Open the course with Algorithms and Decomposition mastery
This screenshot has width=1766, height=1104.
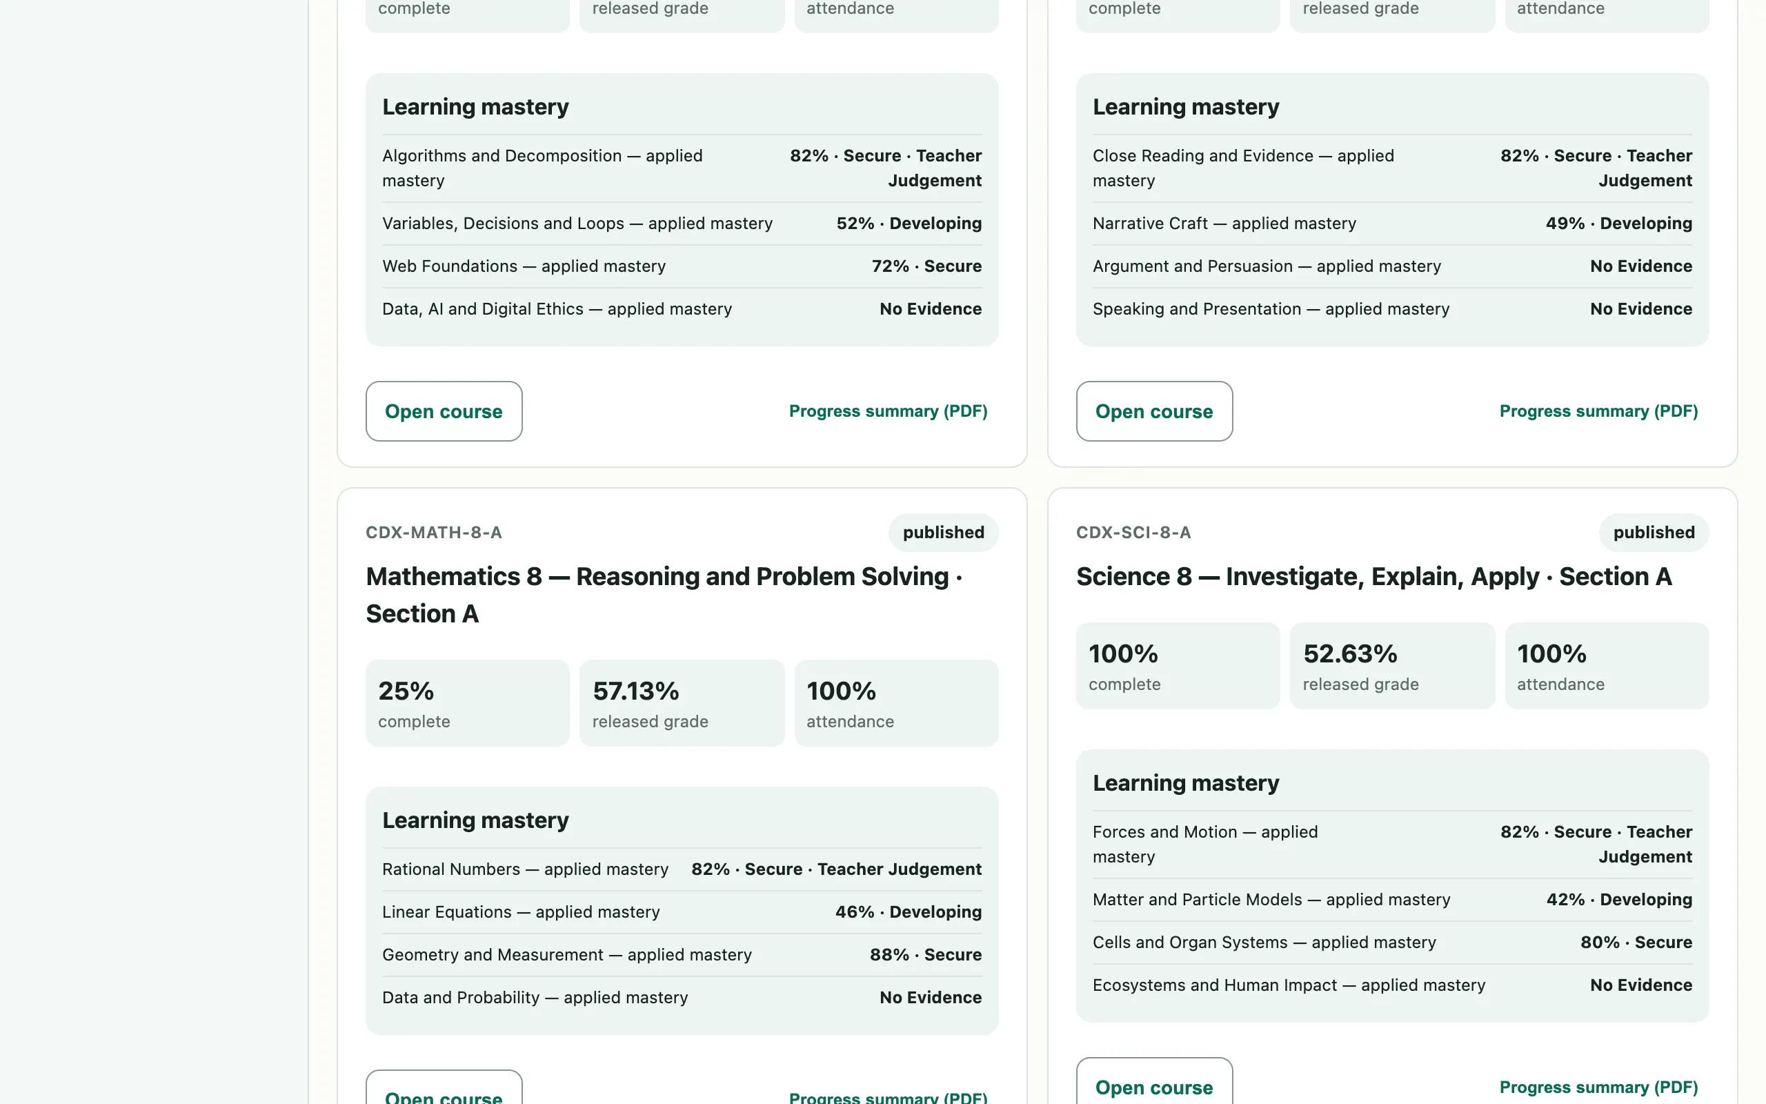[x=444, y=411]
